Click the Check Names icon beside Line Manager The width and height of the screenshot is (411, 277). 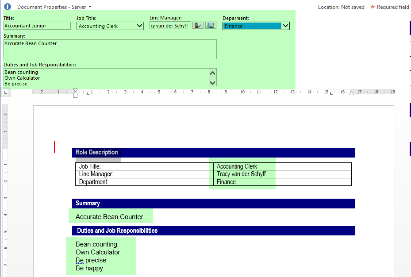point(198,26)
